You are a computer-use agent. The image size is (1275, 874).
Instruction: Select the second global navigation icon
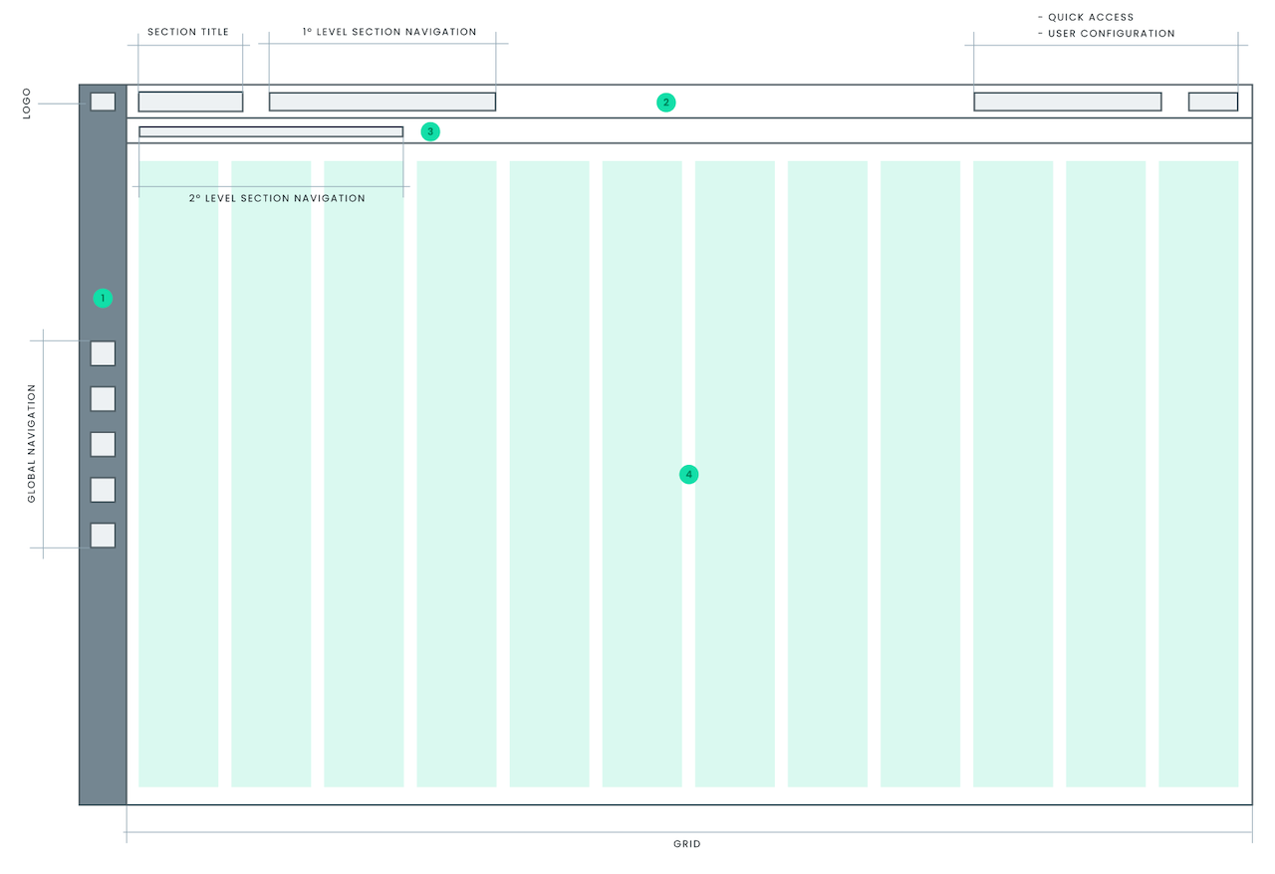(x=103, y=398)
